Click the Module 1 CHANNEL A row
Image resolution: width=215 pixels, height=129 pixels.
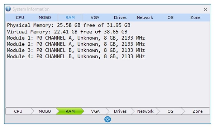[x=76, y=38]
